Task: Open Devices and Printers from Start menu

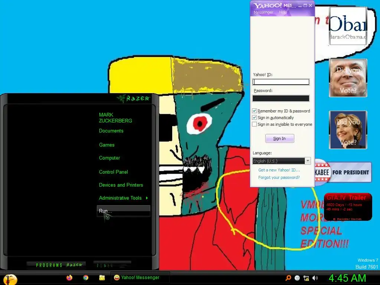Action: pos(121,185)
